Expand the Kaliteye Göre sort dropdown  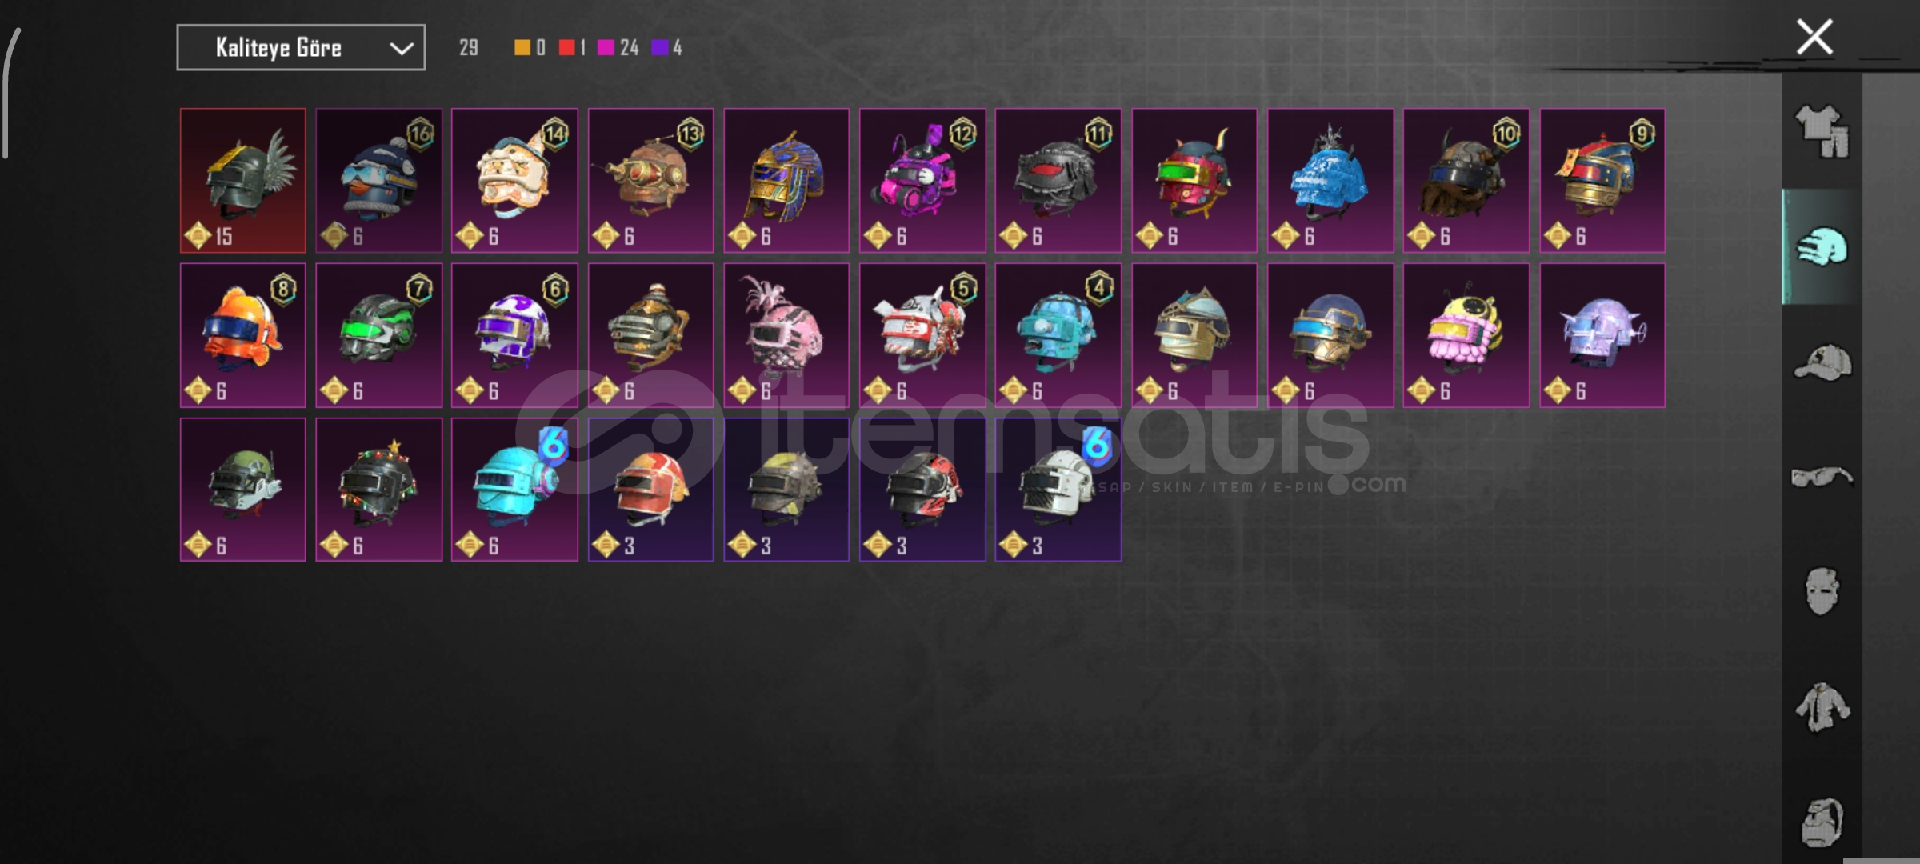301,48
